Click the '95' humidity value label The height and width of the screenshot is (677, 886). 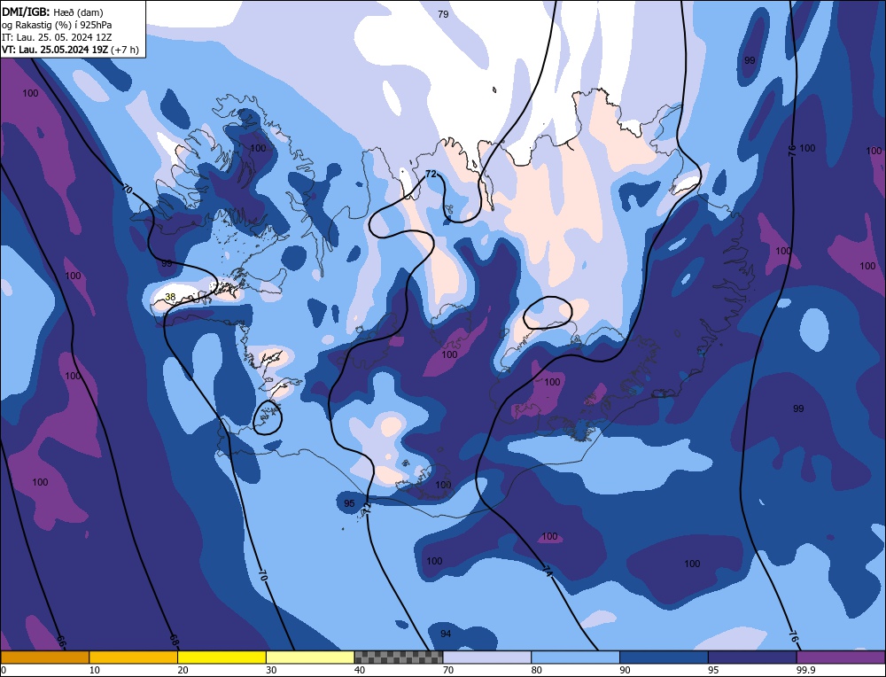pos(349,503)
